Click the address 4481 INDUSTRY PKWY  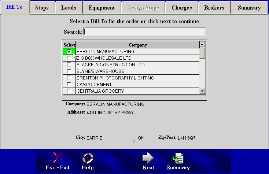click(110, 112)
